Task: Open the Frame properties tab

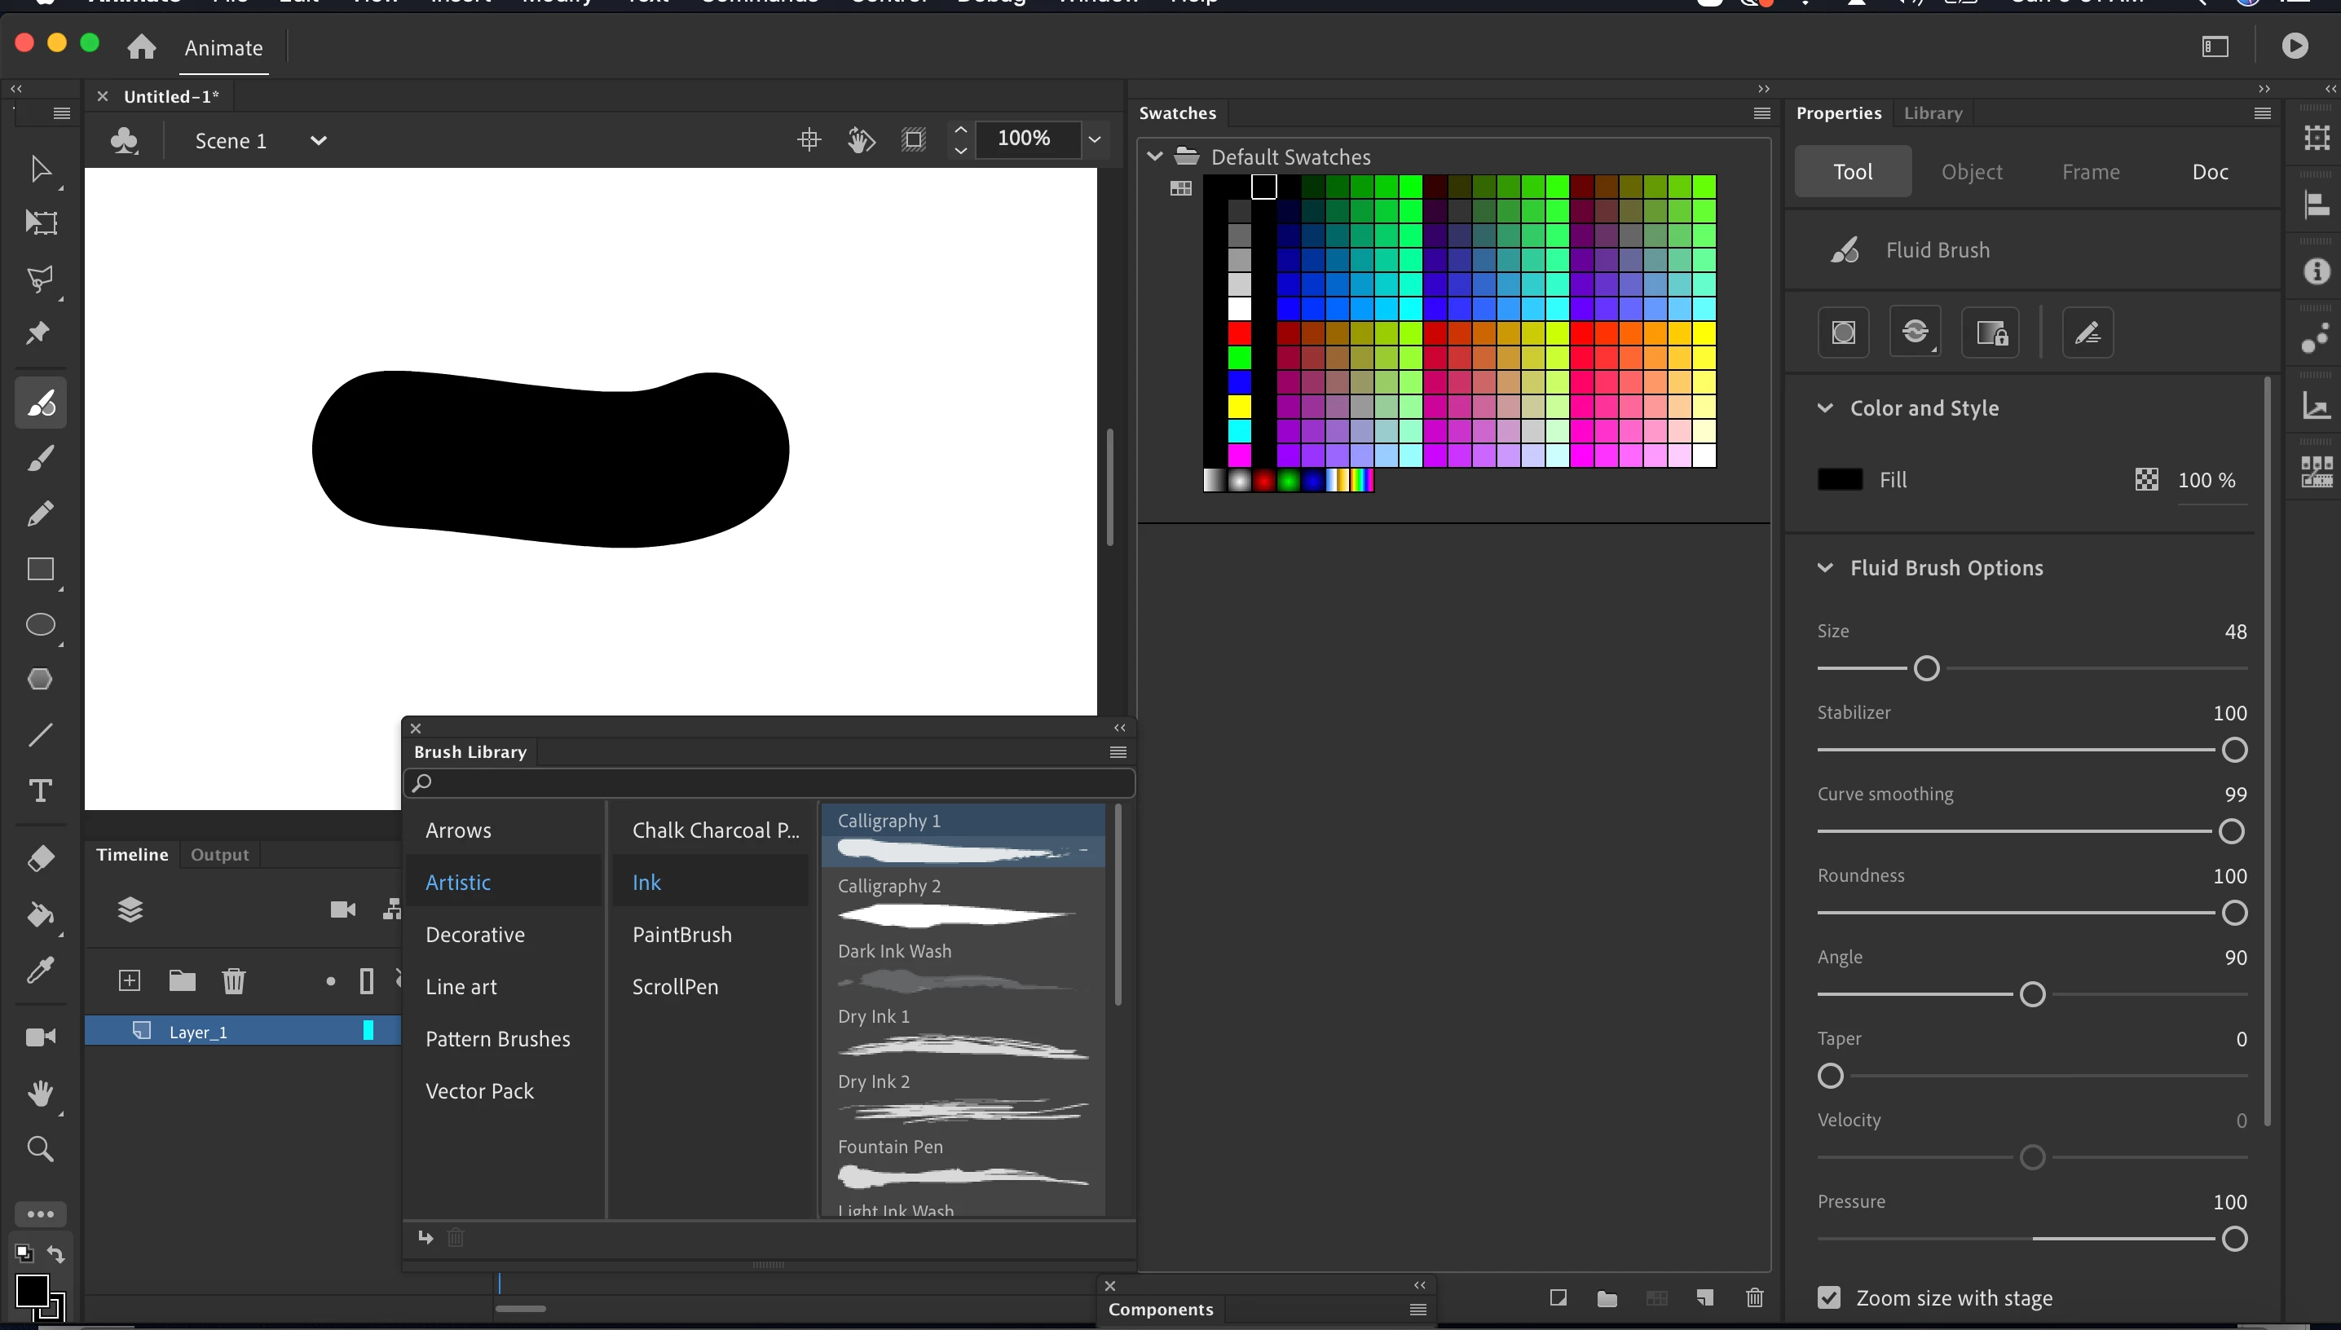Action: (x=2090, y=172)
